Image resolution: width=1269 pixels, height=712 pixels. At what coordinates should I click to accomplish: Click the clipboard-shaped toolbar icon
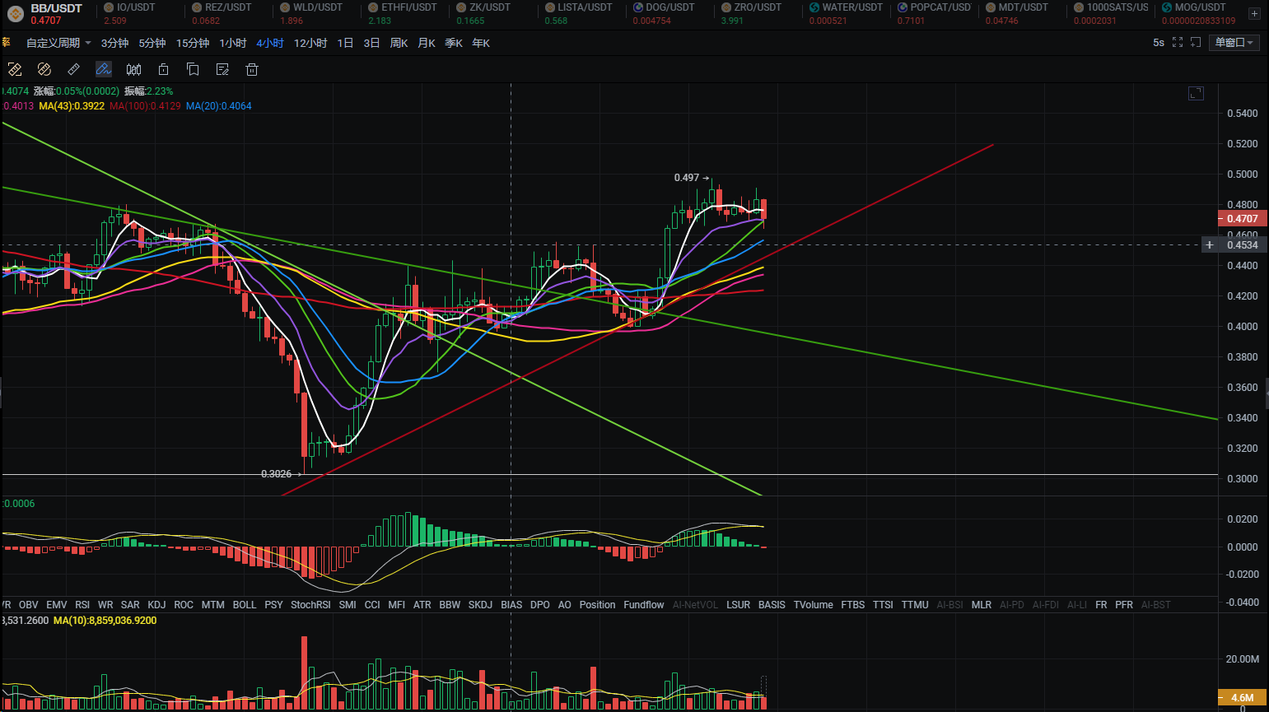click(x=163, y=70)
